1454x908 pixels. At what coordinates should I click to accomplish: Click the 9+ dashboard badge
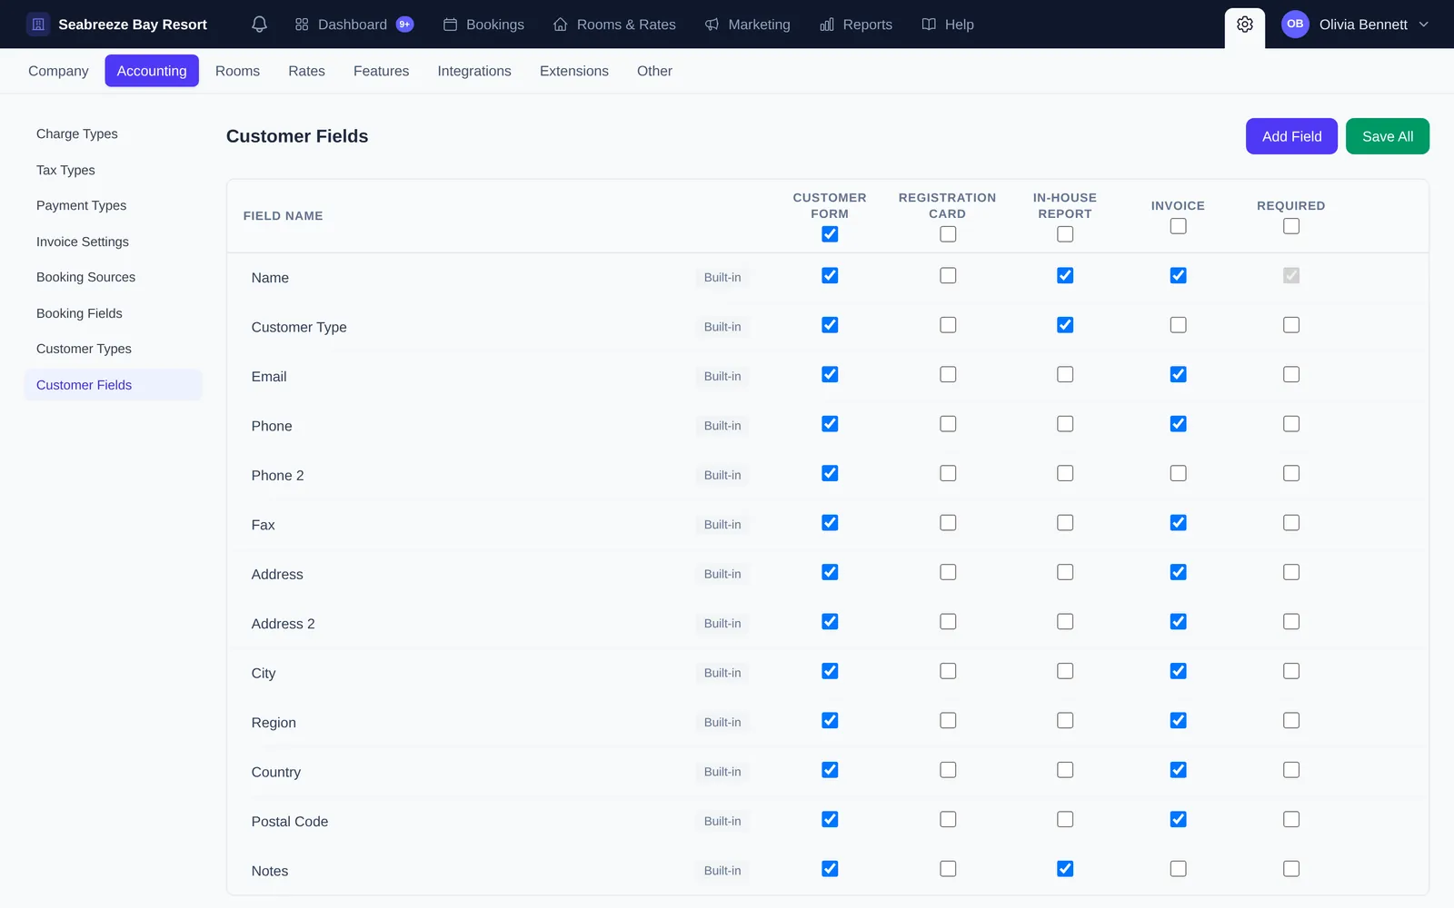pos(404,25)
